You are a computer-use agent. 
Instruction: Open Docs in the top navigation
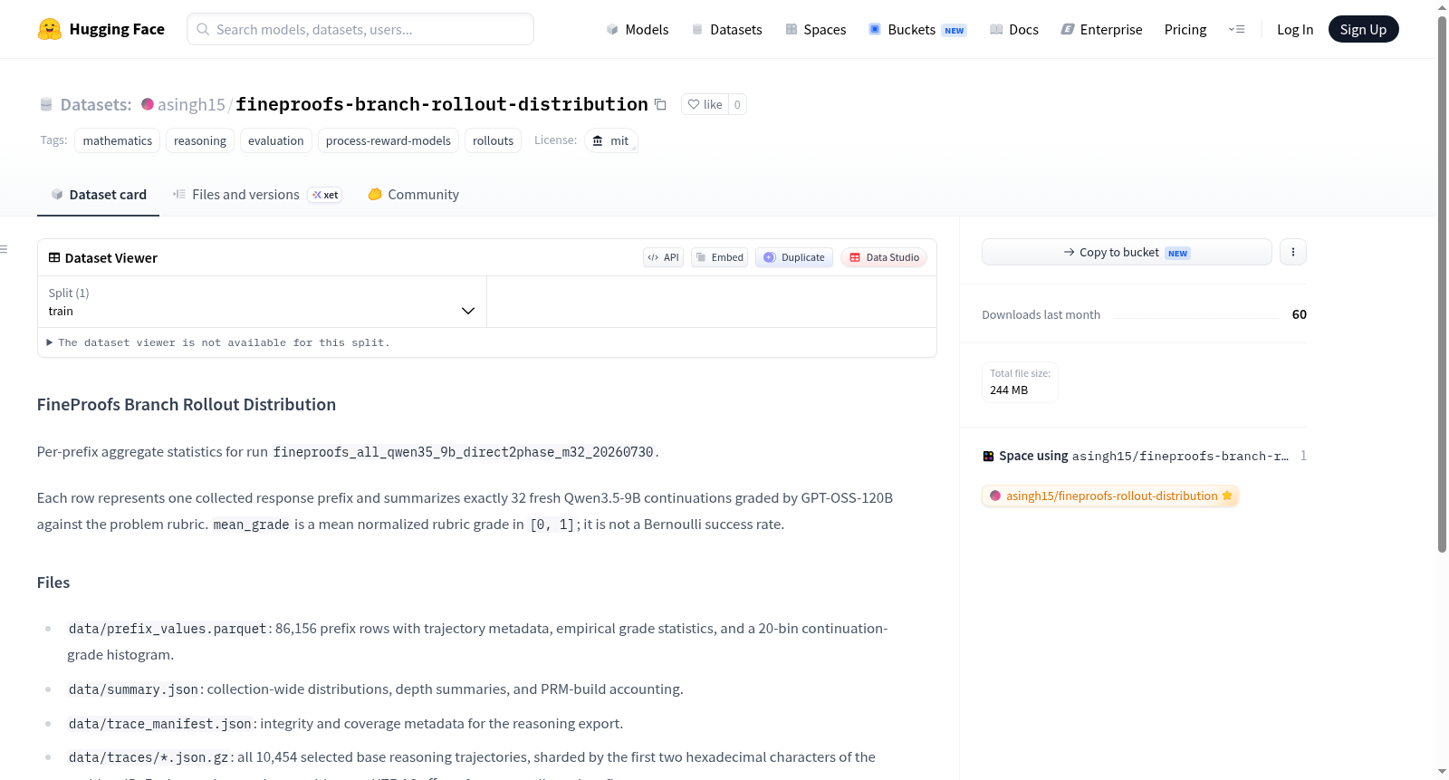coord(1014,29)
